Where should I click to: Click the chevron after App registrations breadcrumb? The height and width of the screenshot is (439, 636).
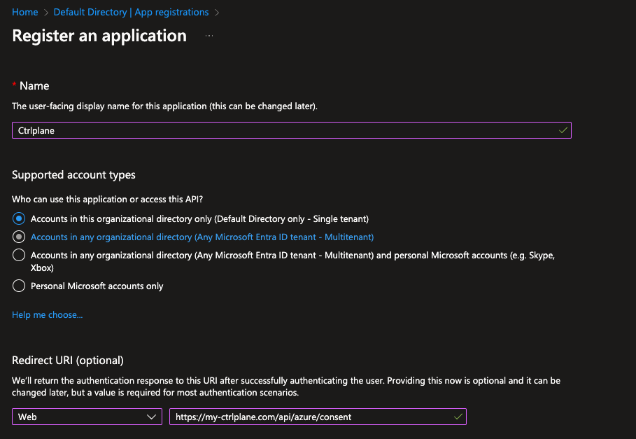217,13
